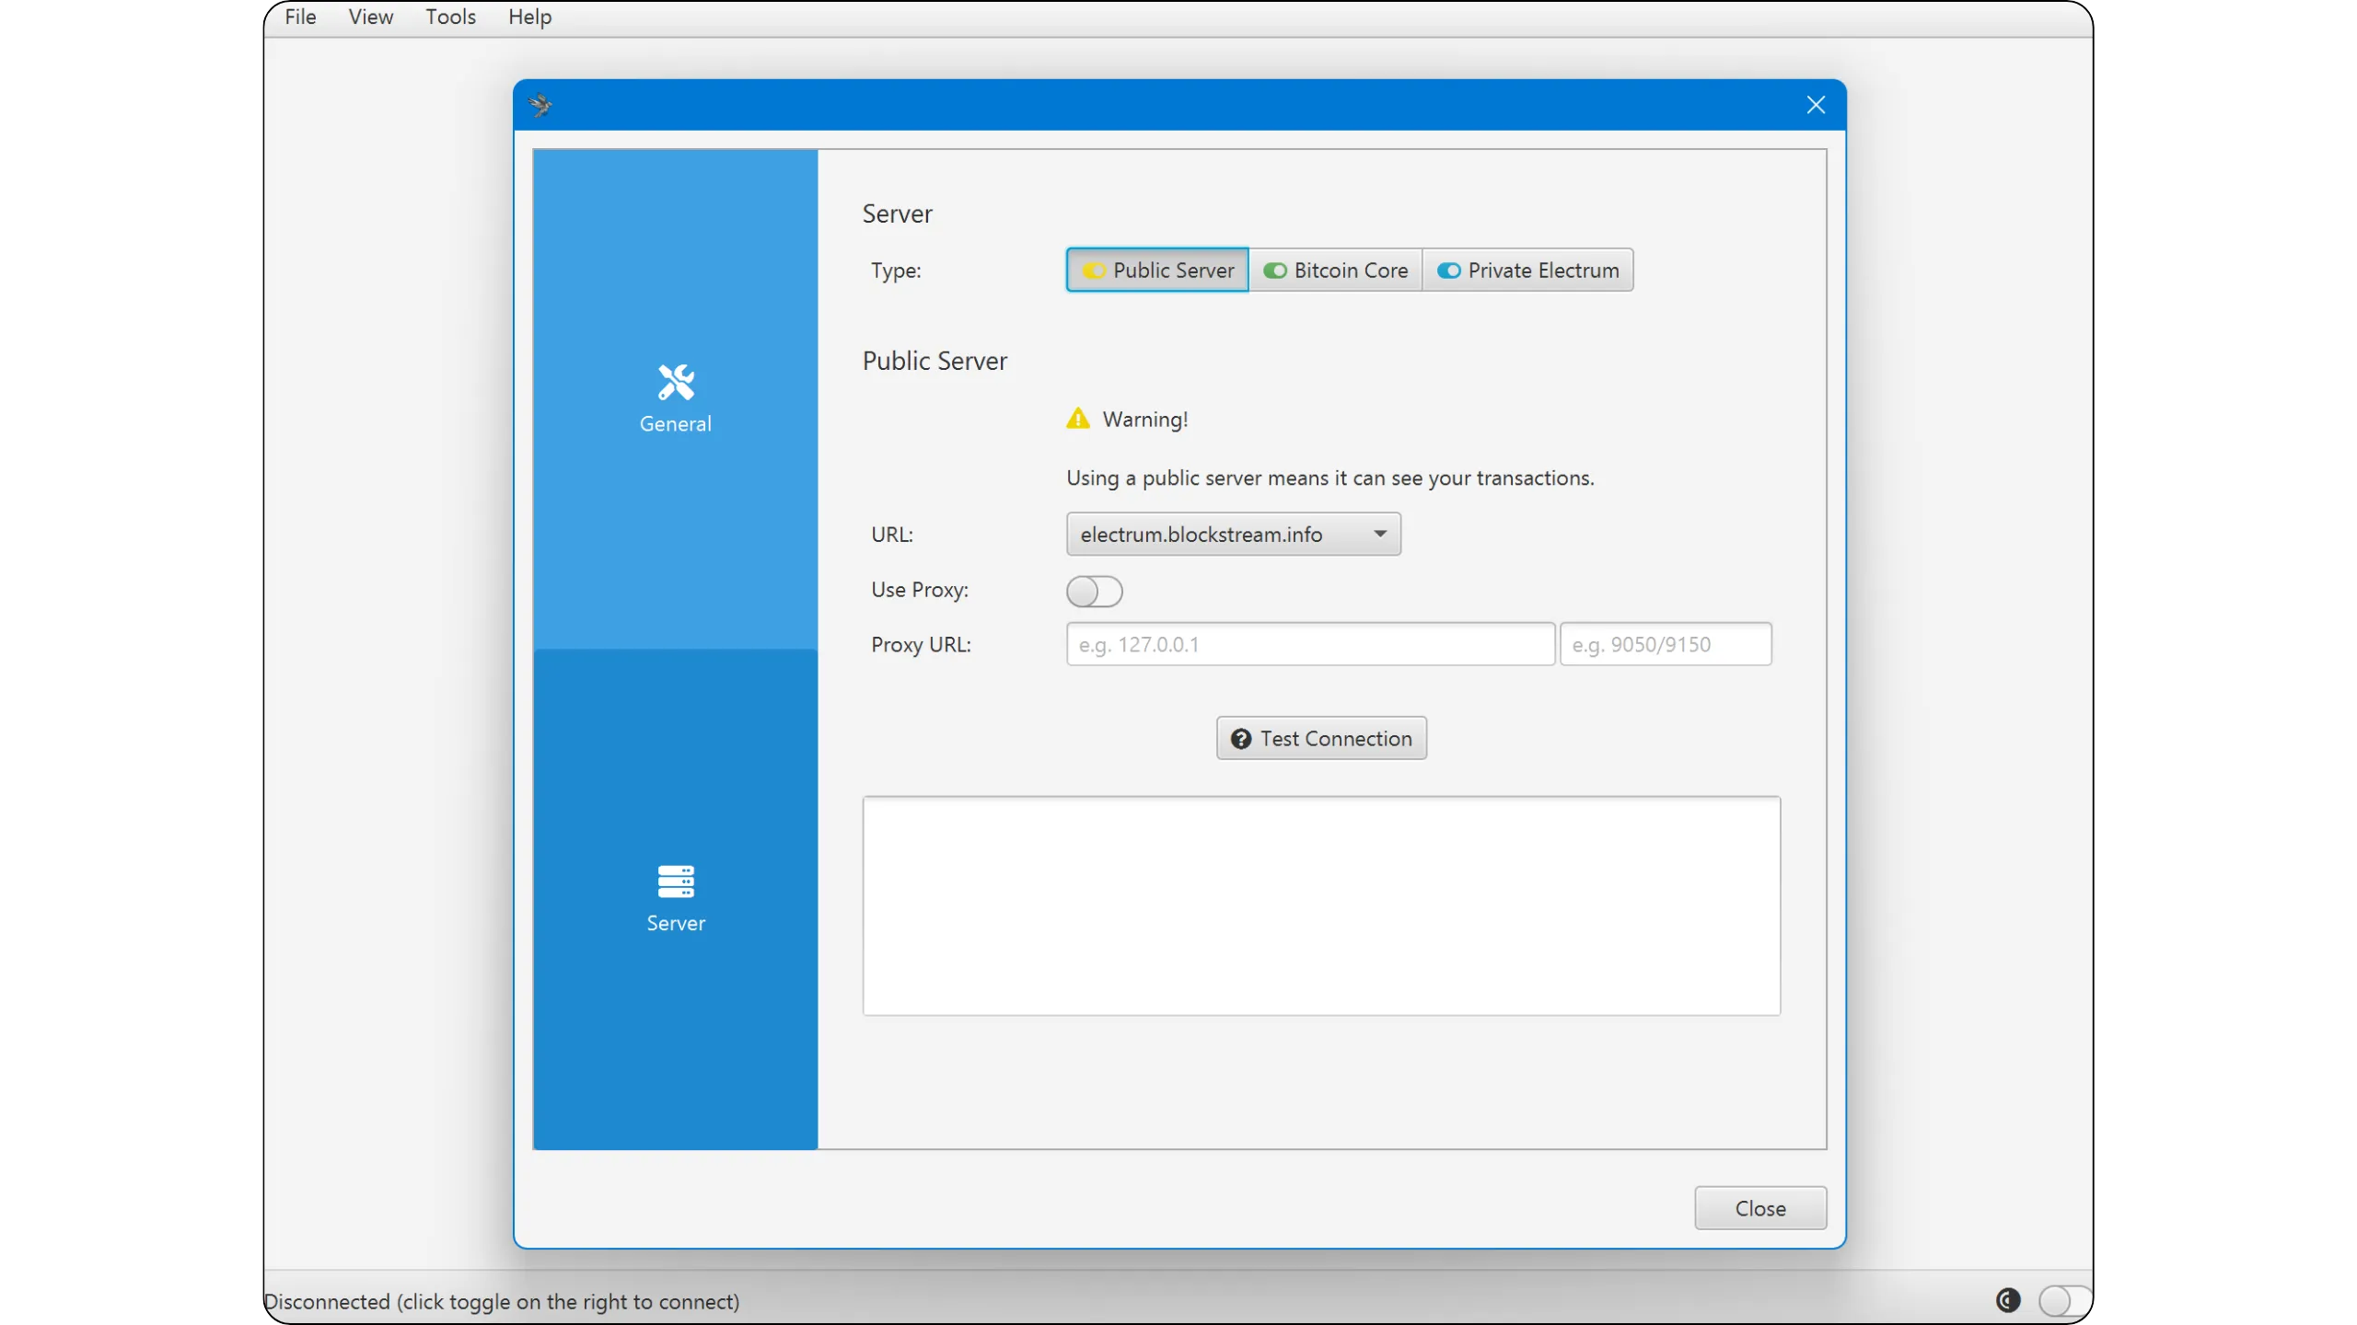Click the server rack icon
2357x1325 pixels.
(676, 881)
